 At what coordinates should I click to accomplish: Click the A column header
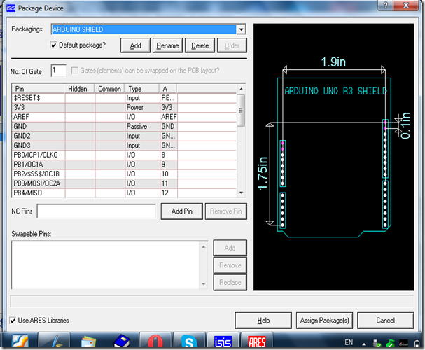click(x=168, y=89)
